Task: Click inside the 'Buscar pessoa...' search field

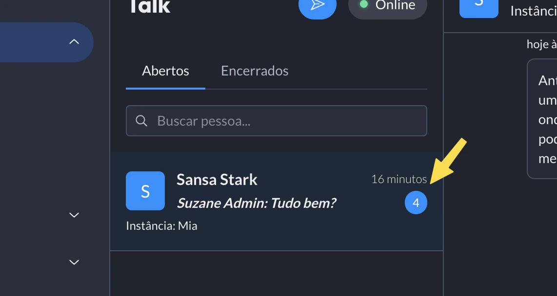Action: [x=277, y=120]
